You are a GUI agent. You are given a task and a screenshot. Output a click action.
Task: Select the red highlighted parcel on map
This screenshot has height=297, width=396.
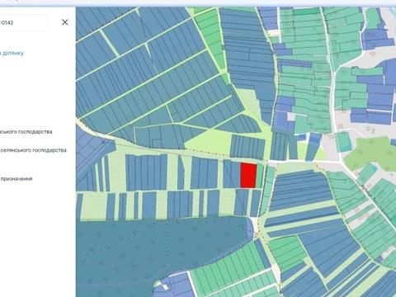(248, 176)
